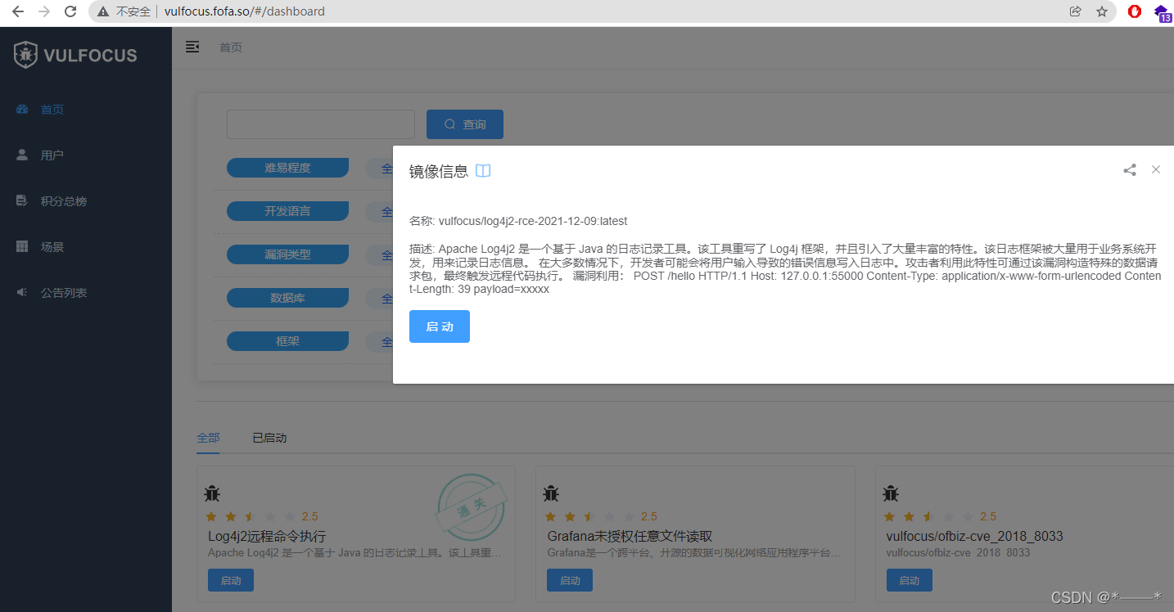This screenshot has width=1174, height=612.
Task: Click the 启动 button in the dialog
Action: point(440,326)
